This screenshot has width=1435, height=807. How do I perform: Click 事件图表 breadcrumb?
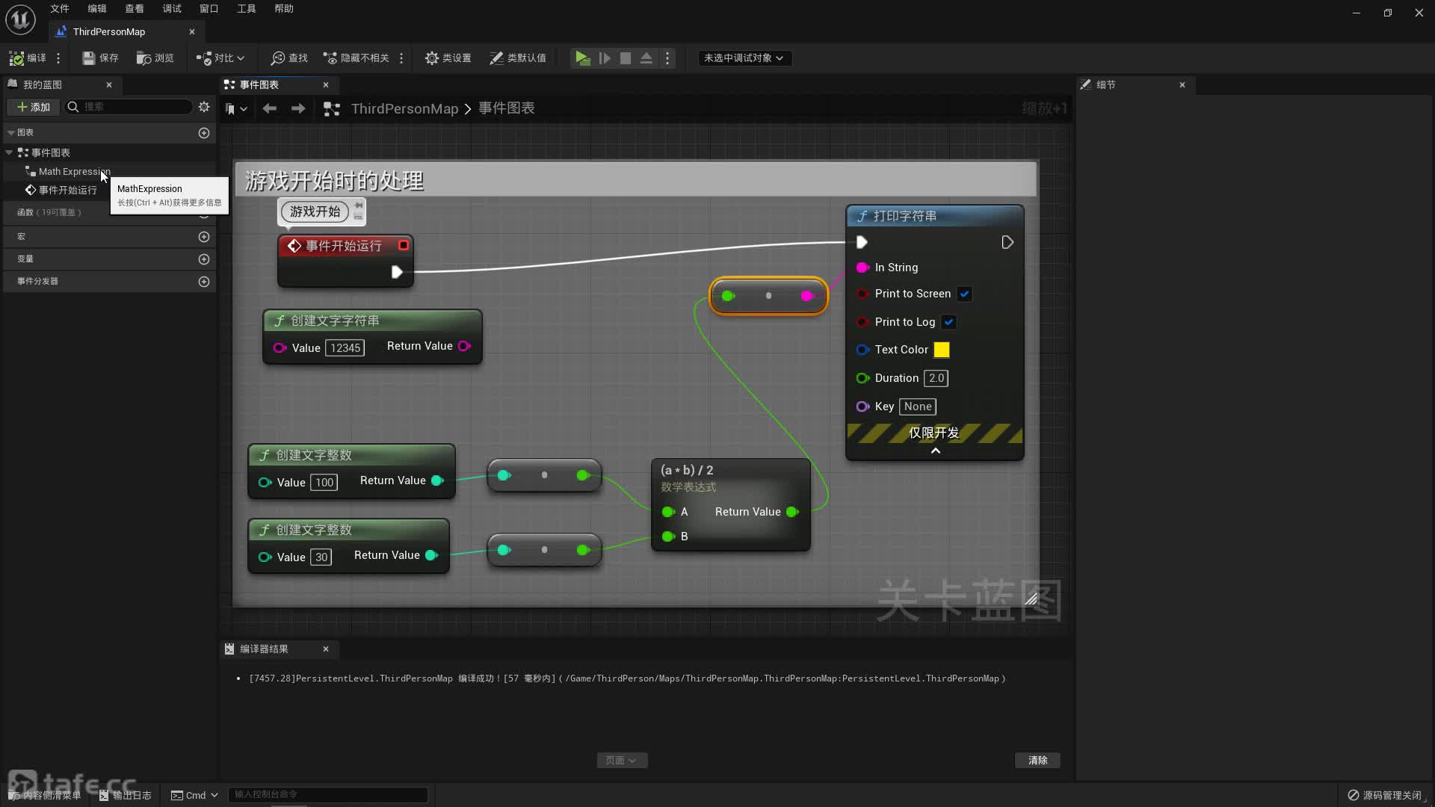tap(507, 108)
